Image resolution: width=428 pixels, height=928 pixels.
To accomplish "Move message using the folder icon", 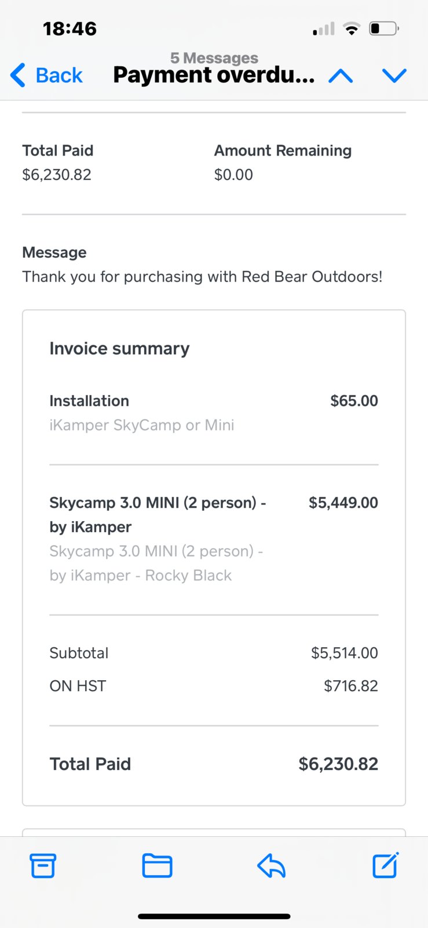I will click(x=157, y=866).
